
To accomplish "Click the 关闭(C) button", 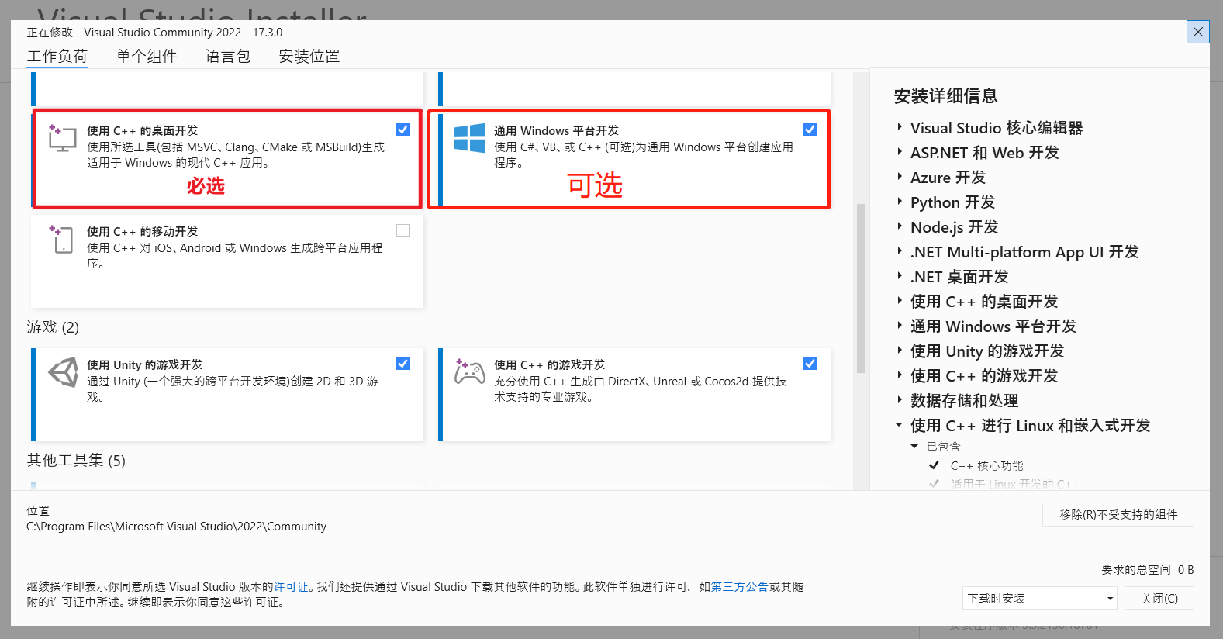I will (1159, 598).
